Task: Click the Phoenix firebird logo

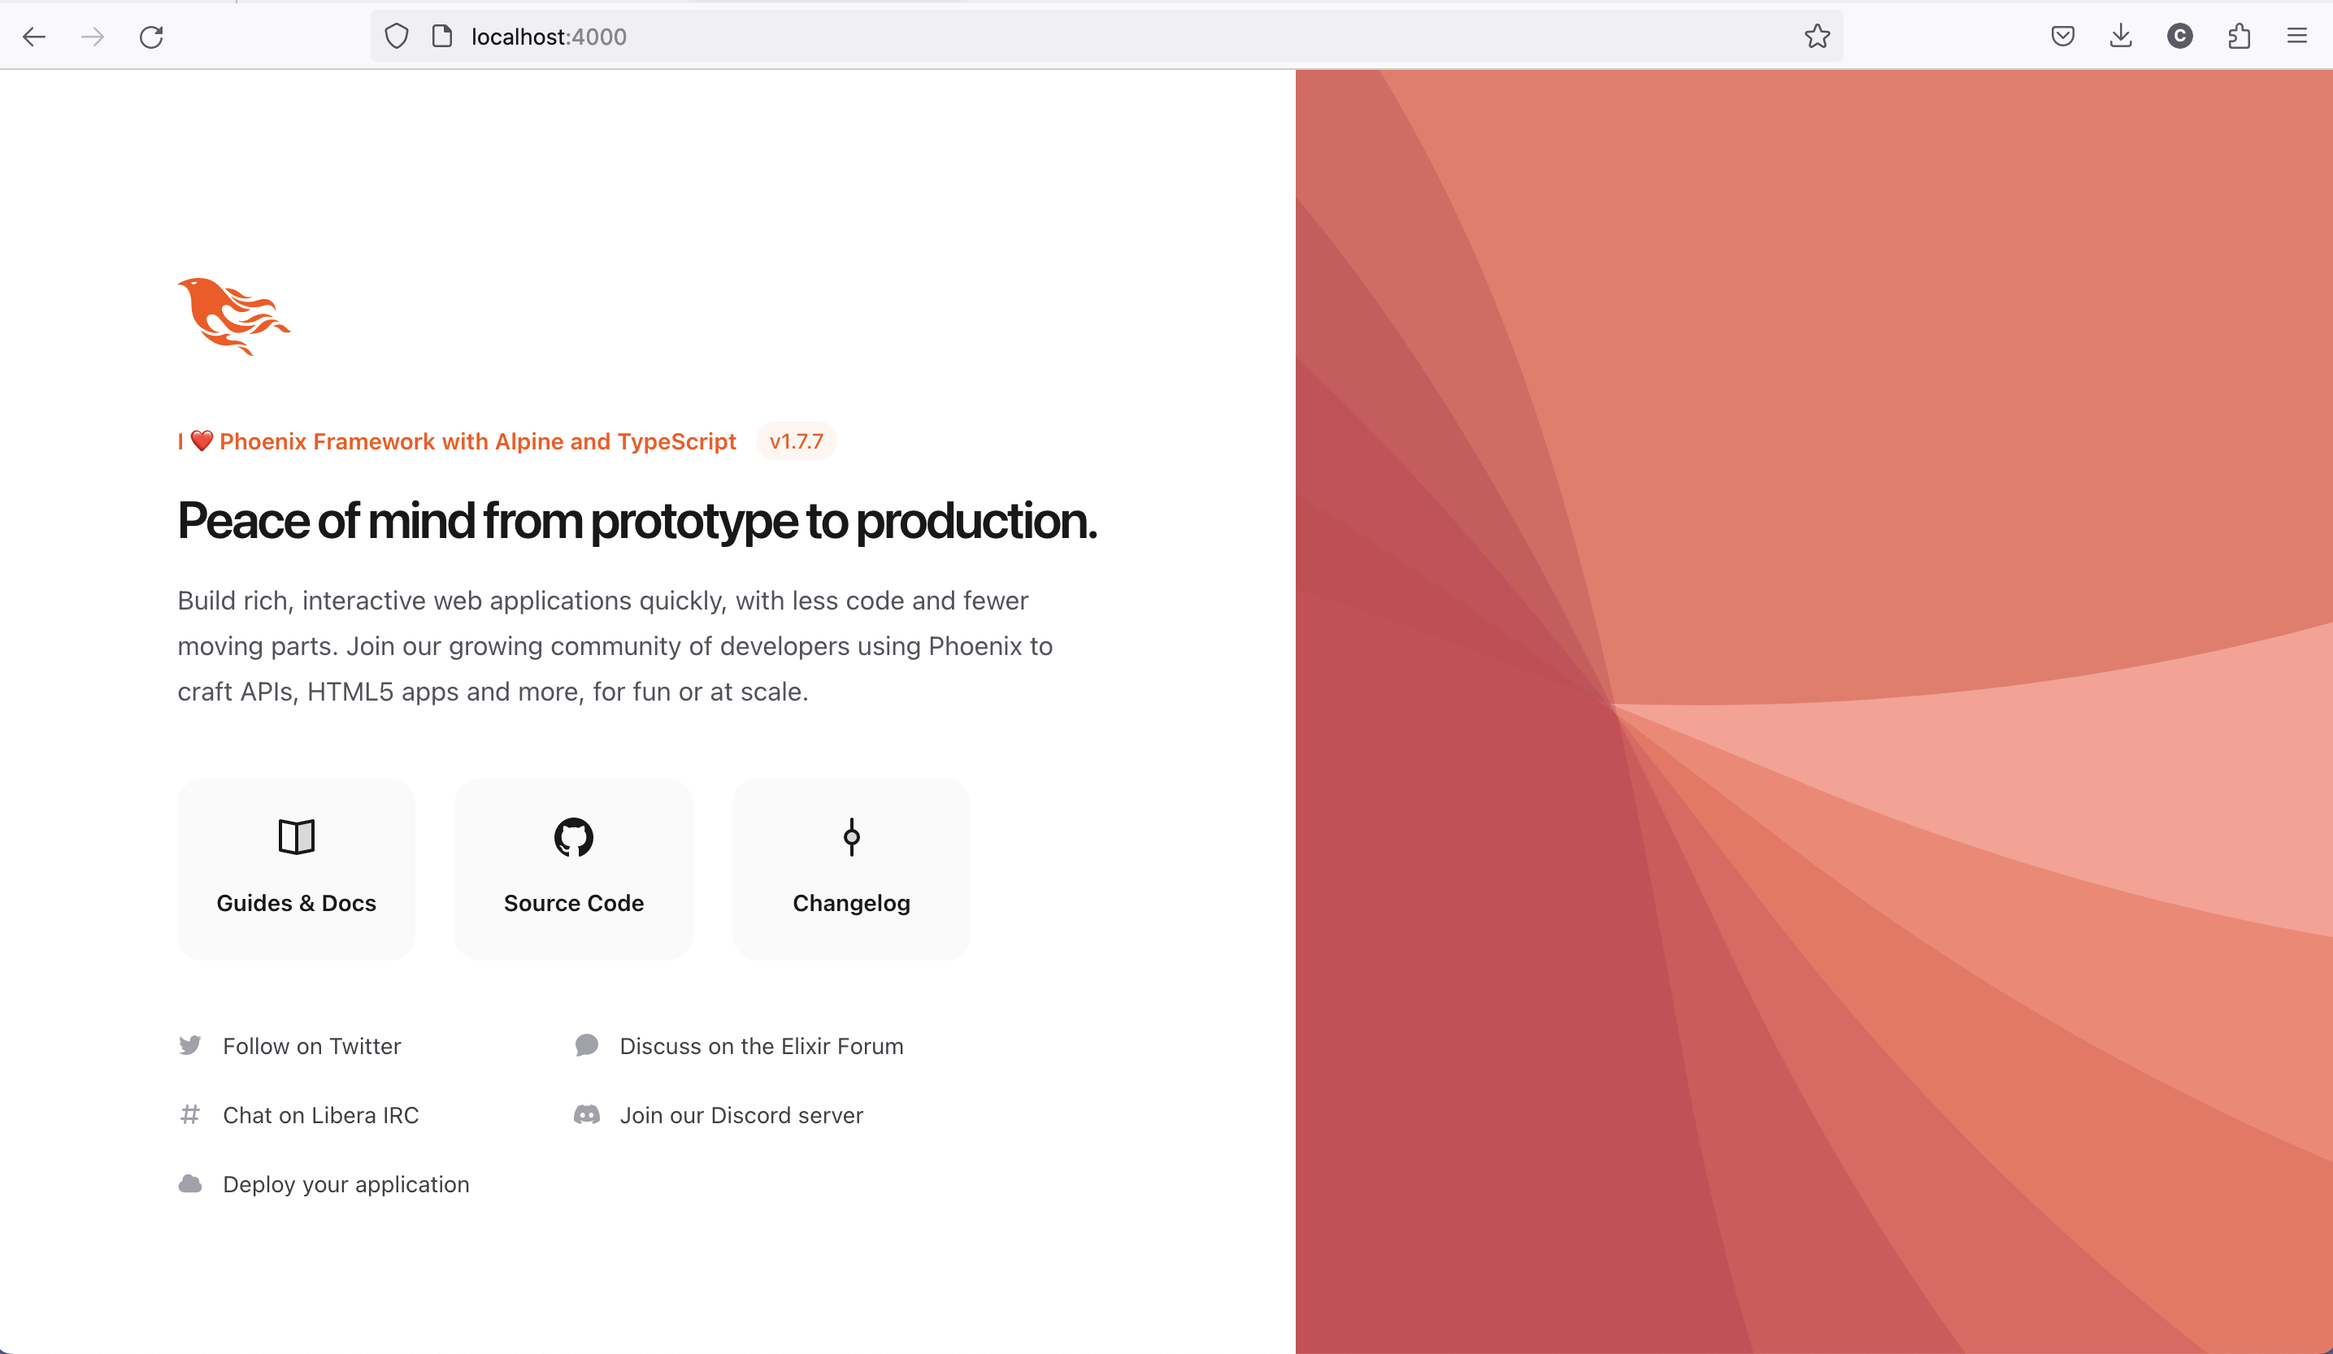Action: click(234, 316)
